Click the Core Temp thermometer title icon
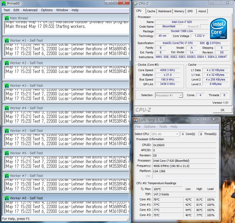Screen dimensions: 235x223 (135, 120)
